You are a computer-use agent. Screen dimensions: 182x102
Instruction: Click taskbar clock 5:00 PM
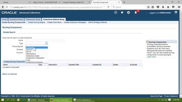(176, 100)
